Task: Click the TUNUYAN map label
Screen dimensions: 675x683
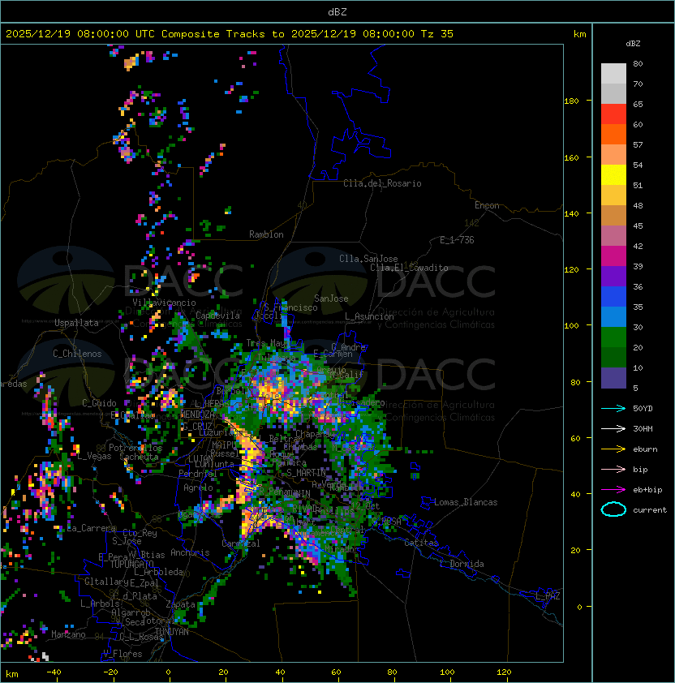Action: click(x=172, y=632)
